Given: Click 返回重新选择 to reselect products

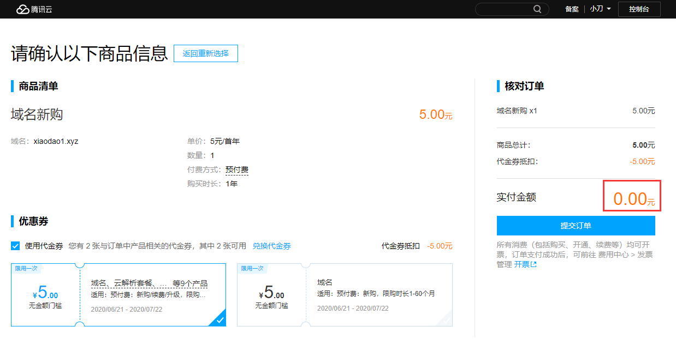Looking at the screenshot, I should coord(206,53).
